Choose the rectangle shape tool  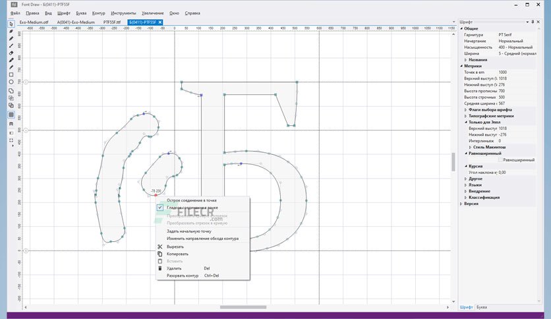coord(11,74)
